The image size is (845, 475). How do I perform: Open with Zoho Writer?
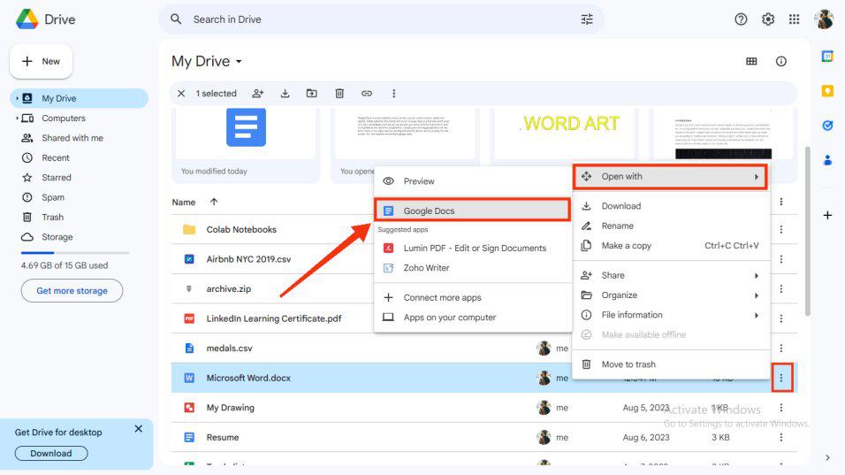pos(472,268)
